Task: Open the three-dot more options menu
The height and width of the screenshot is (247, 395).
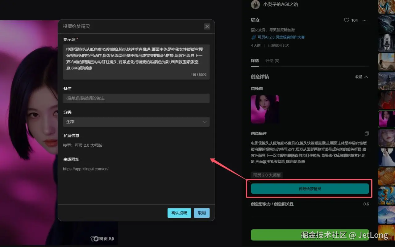Action: (364, 20)
